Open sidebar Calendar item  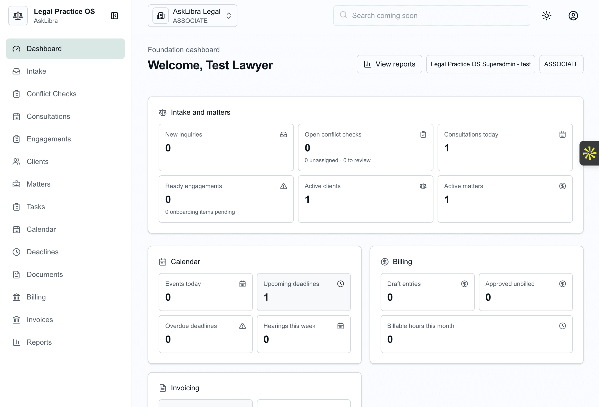point(65,229)
